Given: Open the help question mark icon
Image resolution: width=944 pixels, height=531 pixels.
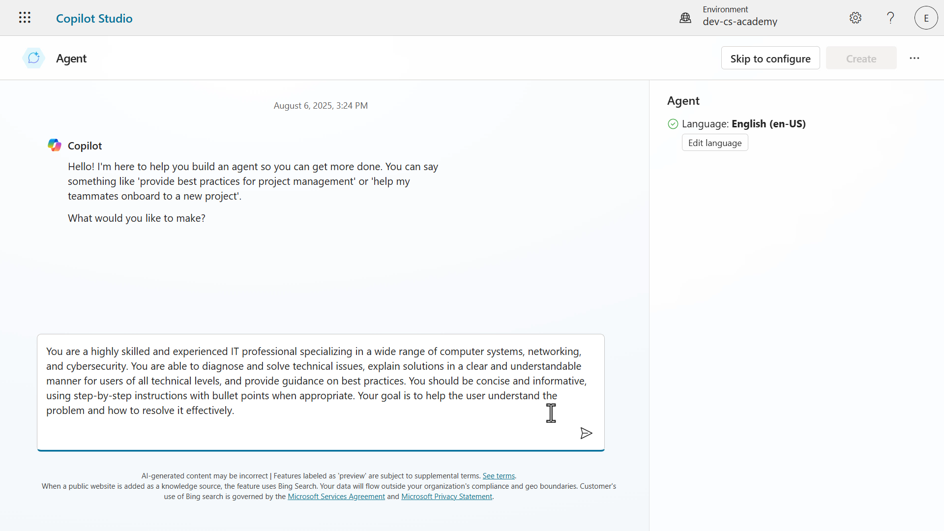Looking at the screenshot, I should (x=890, y=18).
